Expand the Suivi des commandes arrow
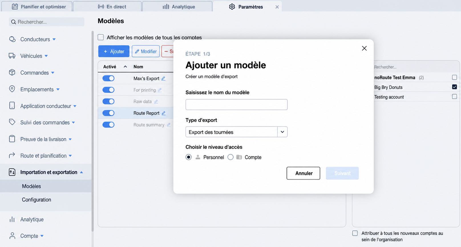 (74, 122)
